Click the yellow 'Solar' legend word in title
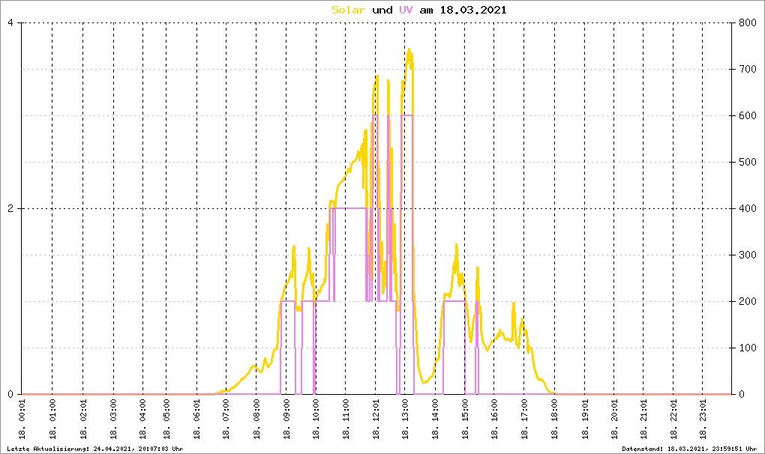The width and height of the screenshot is (765, 454). coord(348,10)
